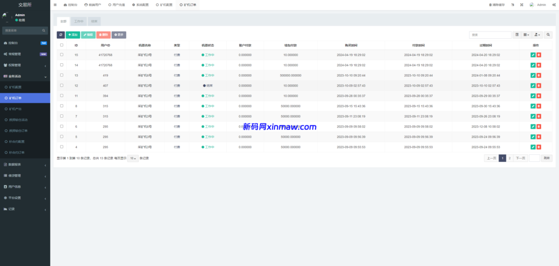Open the 用户充值 top tab
Screen dimensions: 559x266
[x=117, y=5]
